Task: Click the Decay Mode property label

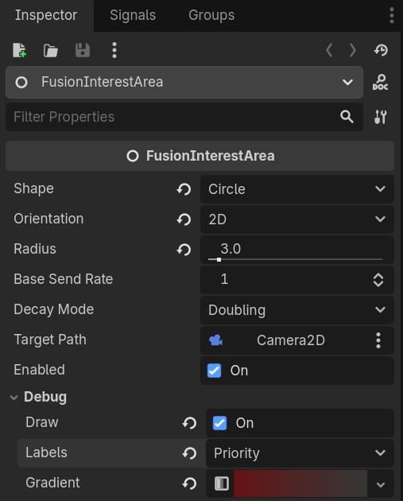Action: click(x=53, y=309)
